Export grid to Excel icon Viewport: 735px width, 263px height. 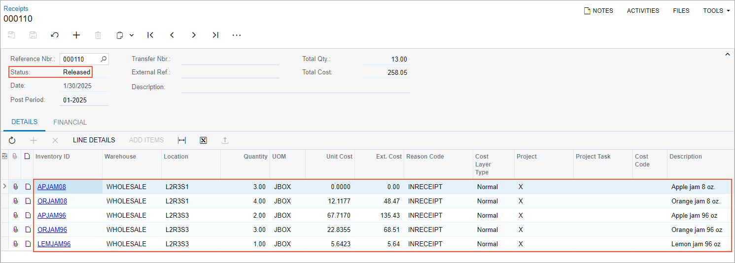pyautogui.click(x=203, y=140)
